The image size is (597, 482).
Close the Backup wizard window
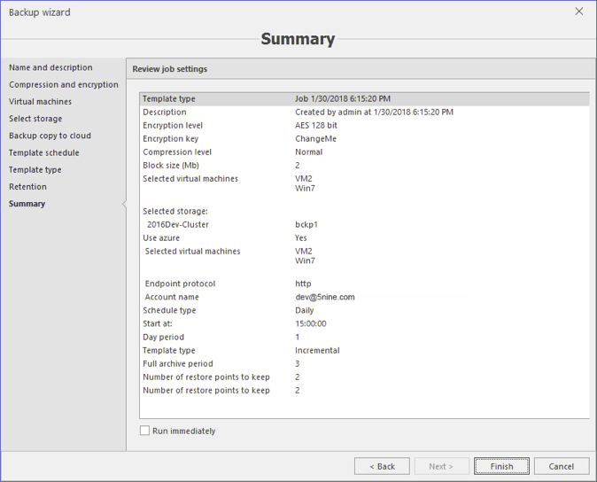tap(579, 12)
